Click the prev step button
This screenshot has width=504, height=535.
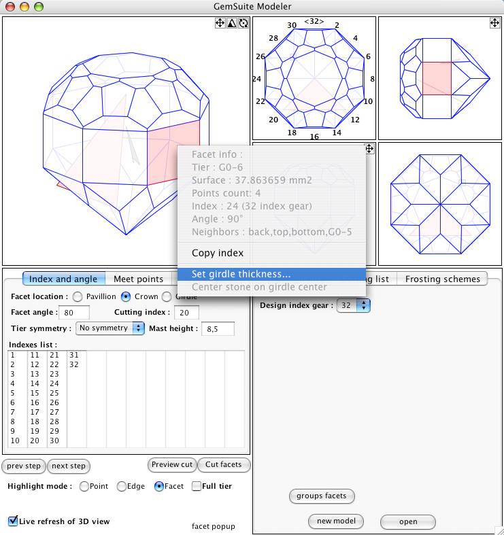[x=24, y=466]
